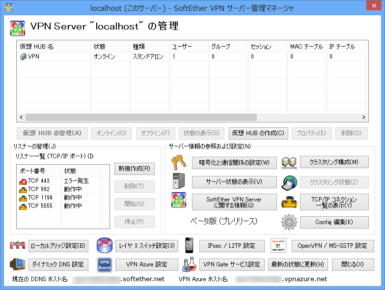Click the gear icon for Config editing
The height and width of the screenshot is (290, 385).
[289, 222]
